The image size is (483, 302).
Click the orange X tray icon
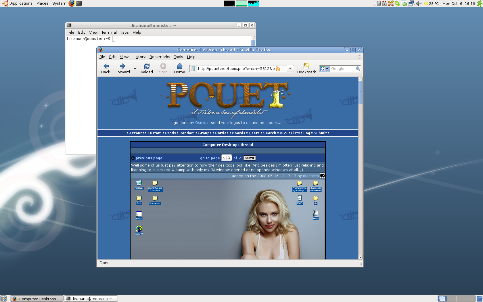390,3
